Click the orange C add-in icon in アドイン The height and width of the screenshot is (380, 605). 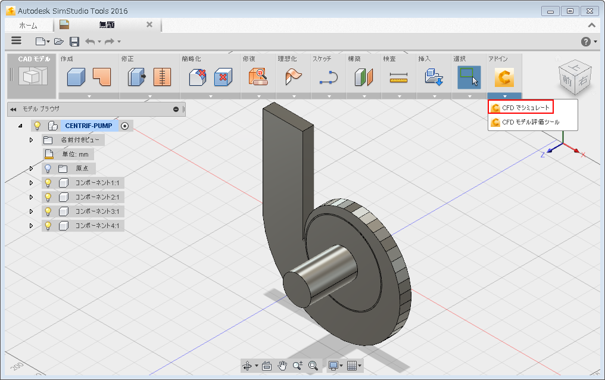tap(504, 77)
